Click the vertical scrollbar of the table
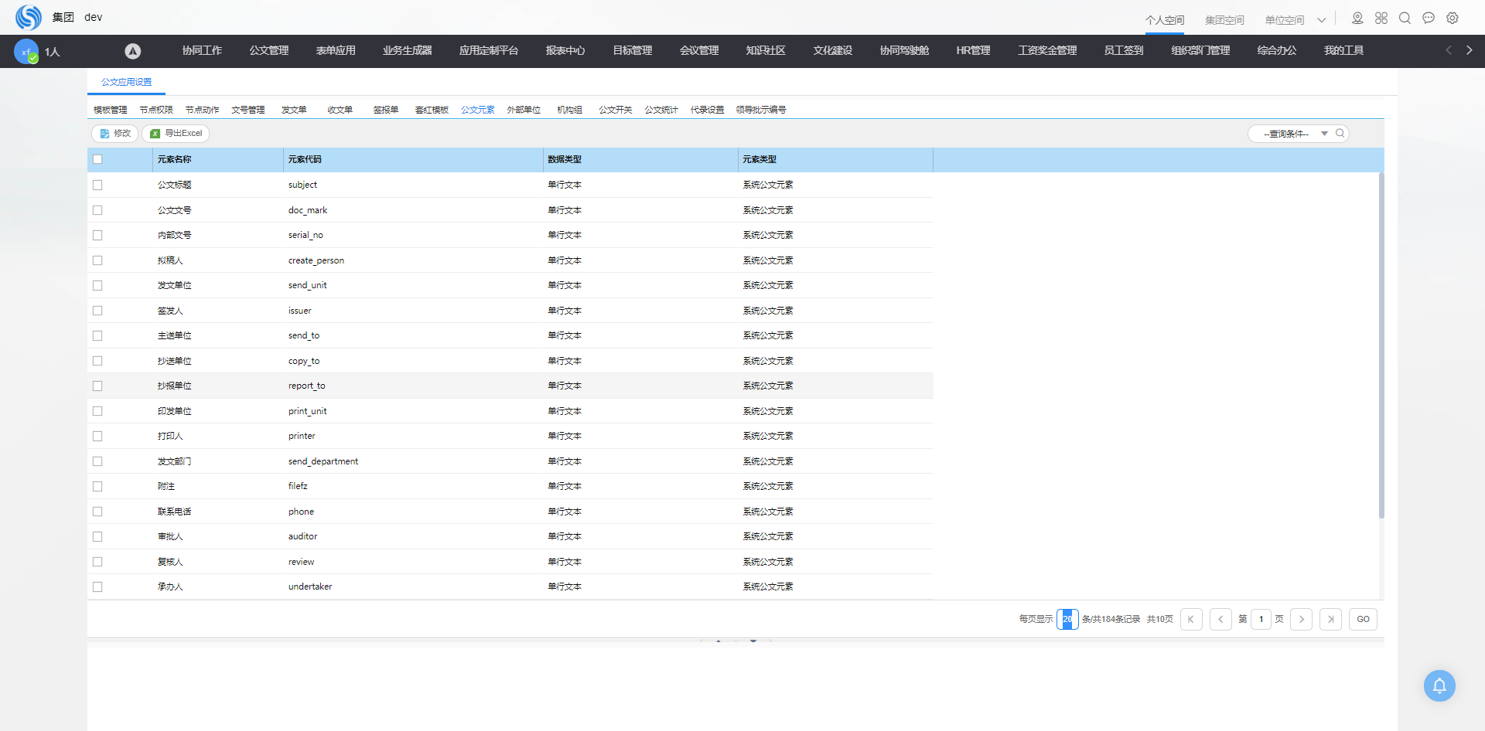This screenshot has width=1485, height=731. (x=1381, y=348)
